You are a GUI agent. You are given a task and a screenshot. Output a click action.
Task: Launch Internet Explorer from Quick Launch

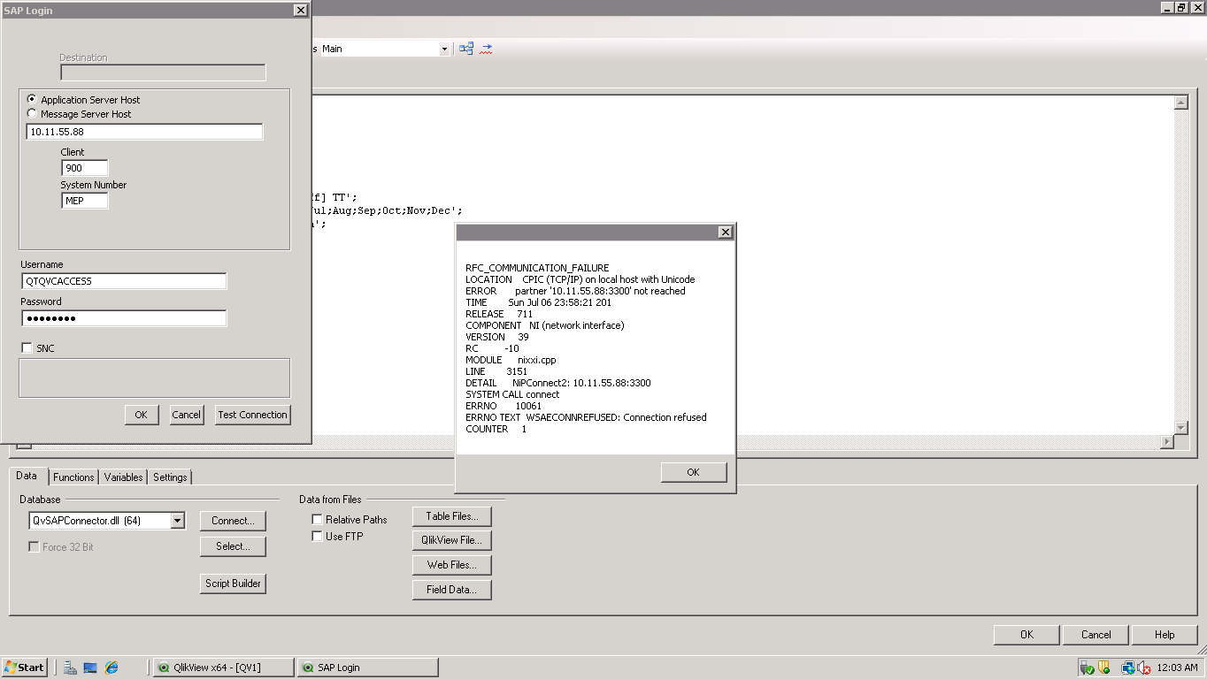click(111, 668)
